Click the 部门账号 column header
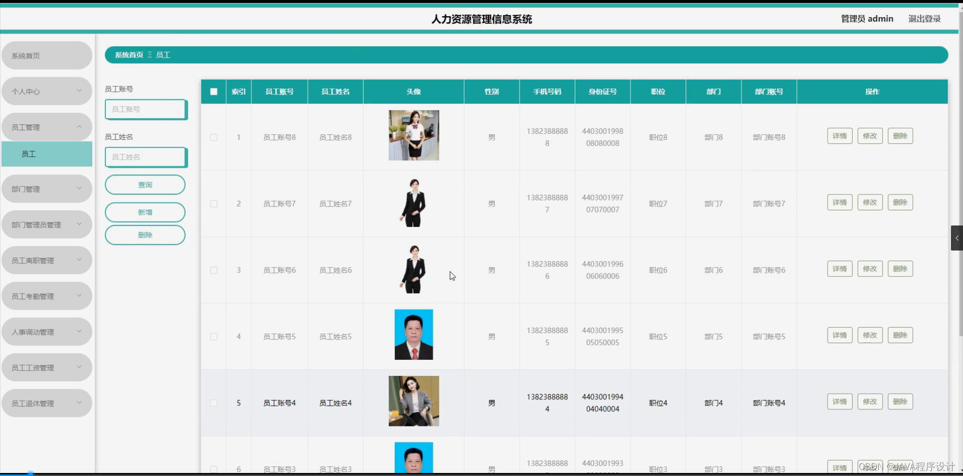 [769, 92]
